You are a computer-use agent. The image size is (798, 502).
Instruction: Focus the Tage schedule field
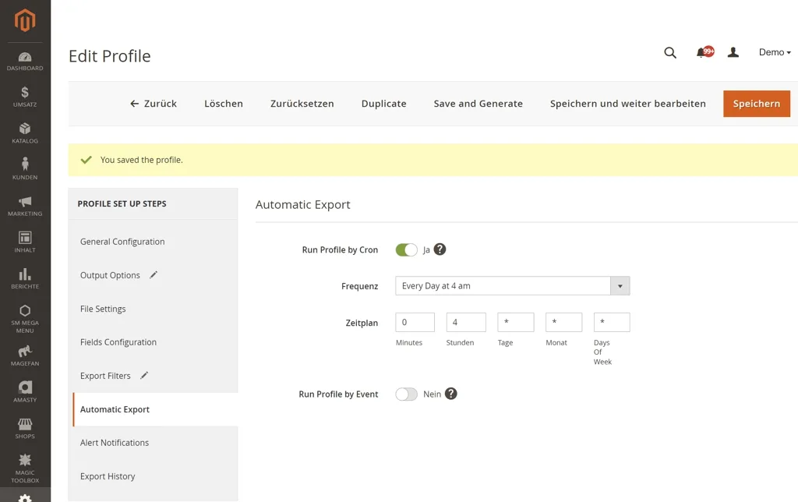click(x=516, y=322)
